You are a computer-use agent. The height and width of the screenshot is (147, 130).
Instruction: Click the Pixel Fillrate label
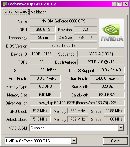tap(18, 79)
